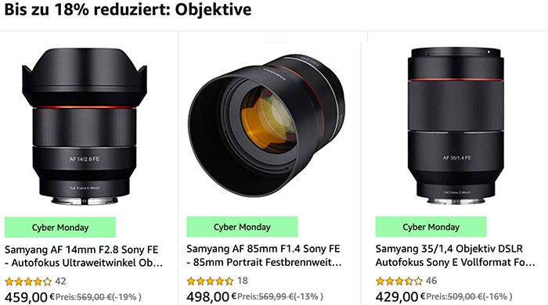The width and height of the screenshot is (548, 305).
Task: Click star rating of the 35/1,4 lens
Action: click(x=399, y=281)
